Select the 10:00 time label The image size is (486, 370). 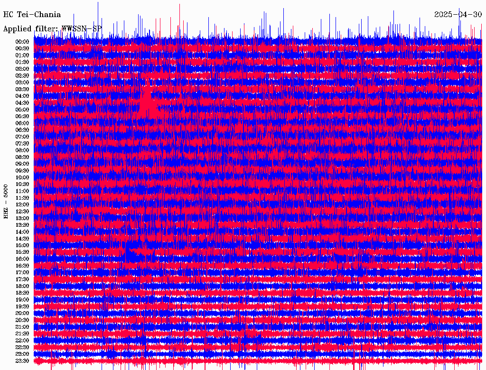[22, 177]
